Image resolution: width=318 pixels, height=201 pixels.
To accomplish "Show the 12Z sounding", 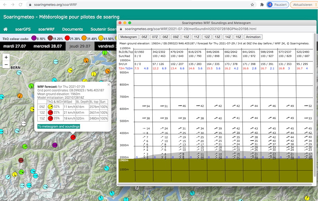I will pos(207,37).
